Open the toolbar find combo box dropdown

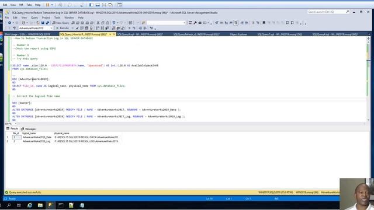(x=184, y=23)
